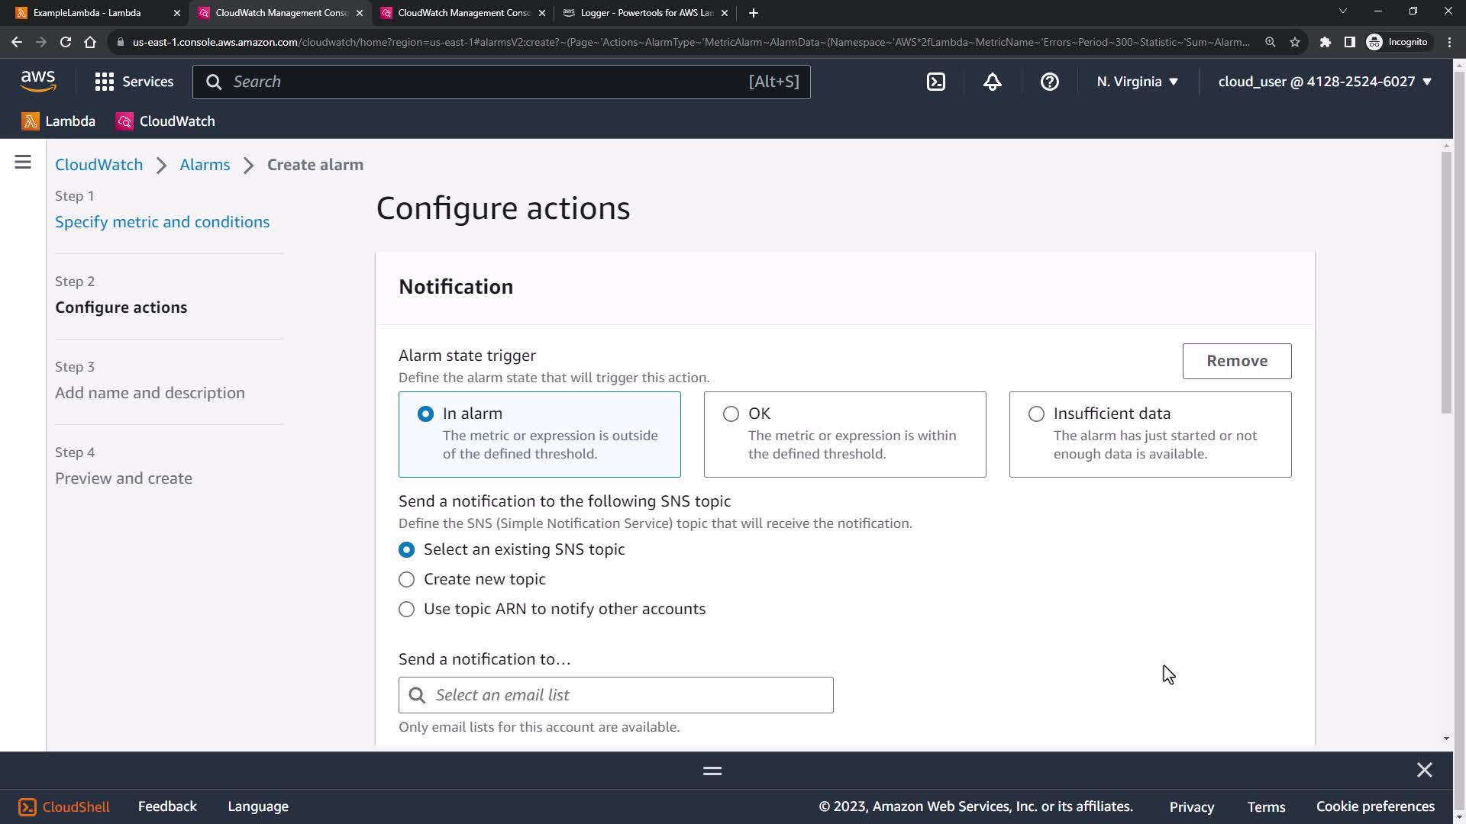Choose Create new topic option
This screenshot has height=824, width=1466.
click(407, 579)
